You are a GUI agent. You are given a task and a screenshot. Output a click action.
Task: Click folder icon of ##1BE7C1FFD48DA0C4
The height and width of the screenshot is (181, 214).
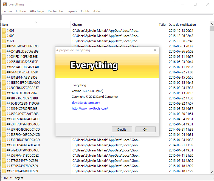click(x=4, y=82)
